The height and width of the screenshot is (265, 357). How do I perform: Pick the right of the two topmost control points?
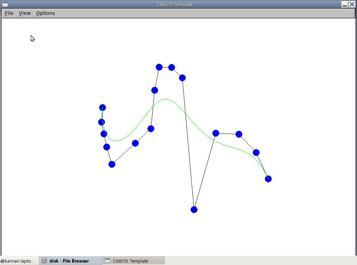[x=172, y=67]
